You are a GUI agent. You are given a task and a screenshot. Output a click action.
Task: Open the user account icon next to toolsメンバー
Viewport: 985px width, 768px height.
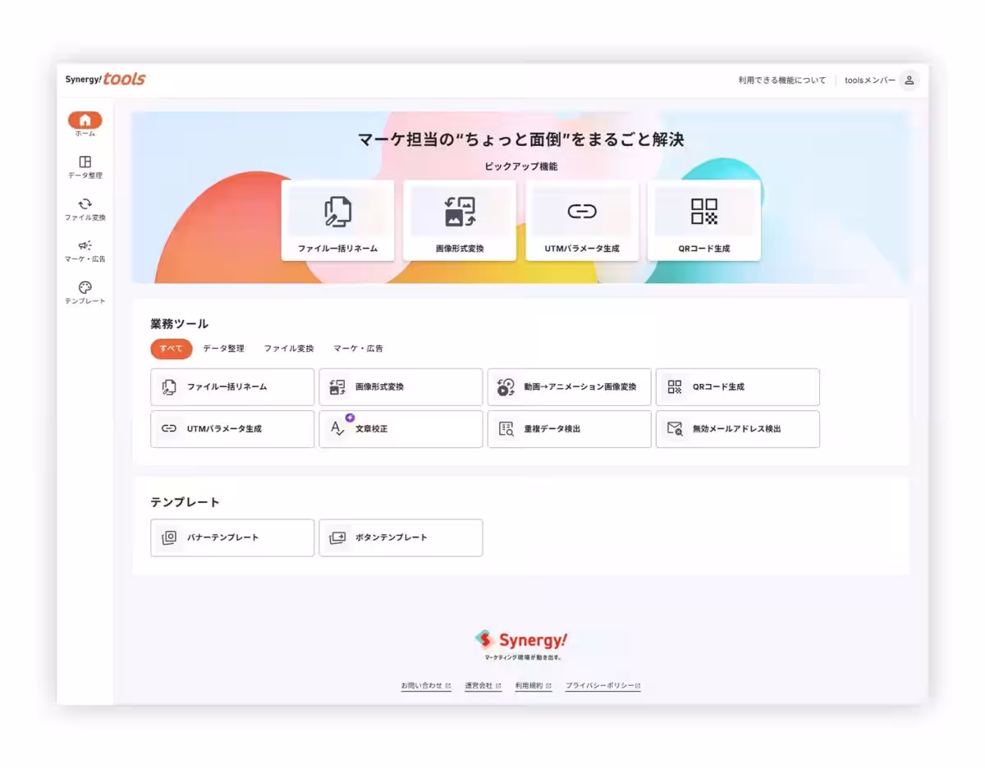909,80
